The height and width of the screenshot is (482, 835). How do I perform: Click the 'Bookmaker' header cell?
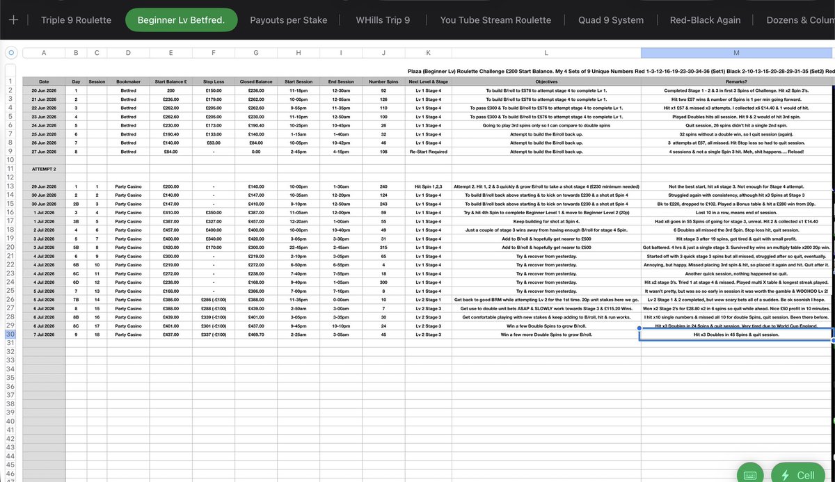coord(128,81)
